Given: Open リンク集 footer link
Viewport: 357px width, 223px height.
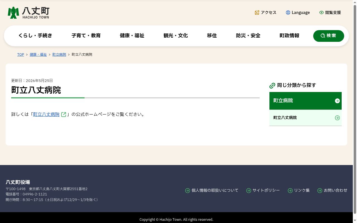Looking at the screenshot, I should pyautogui.click(x=302, y=191).
